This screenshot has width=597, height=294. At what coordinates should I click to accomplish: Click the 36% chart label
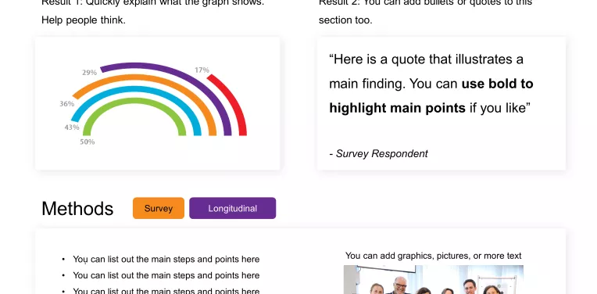point(66,103)
